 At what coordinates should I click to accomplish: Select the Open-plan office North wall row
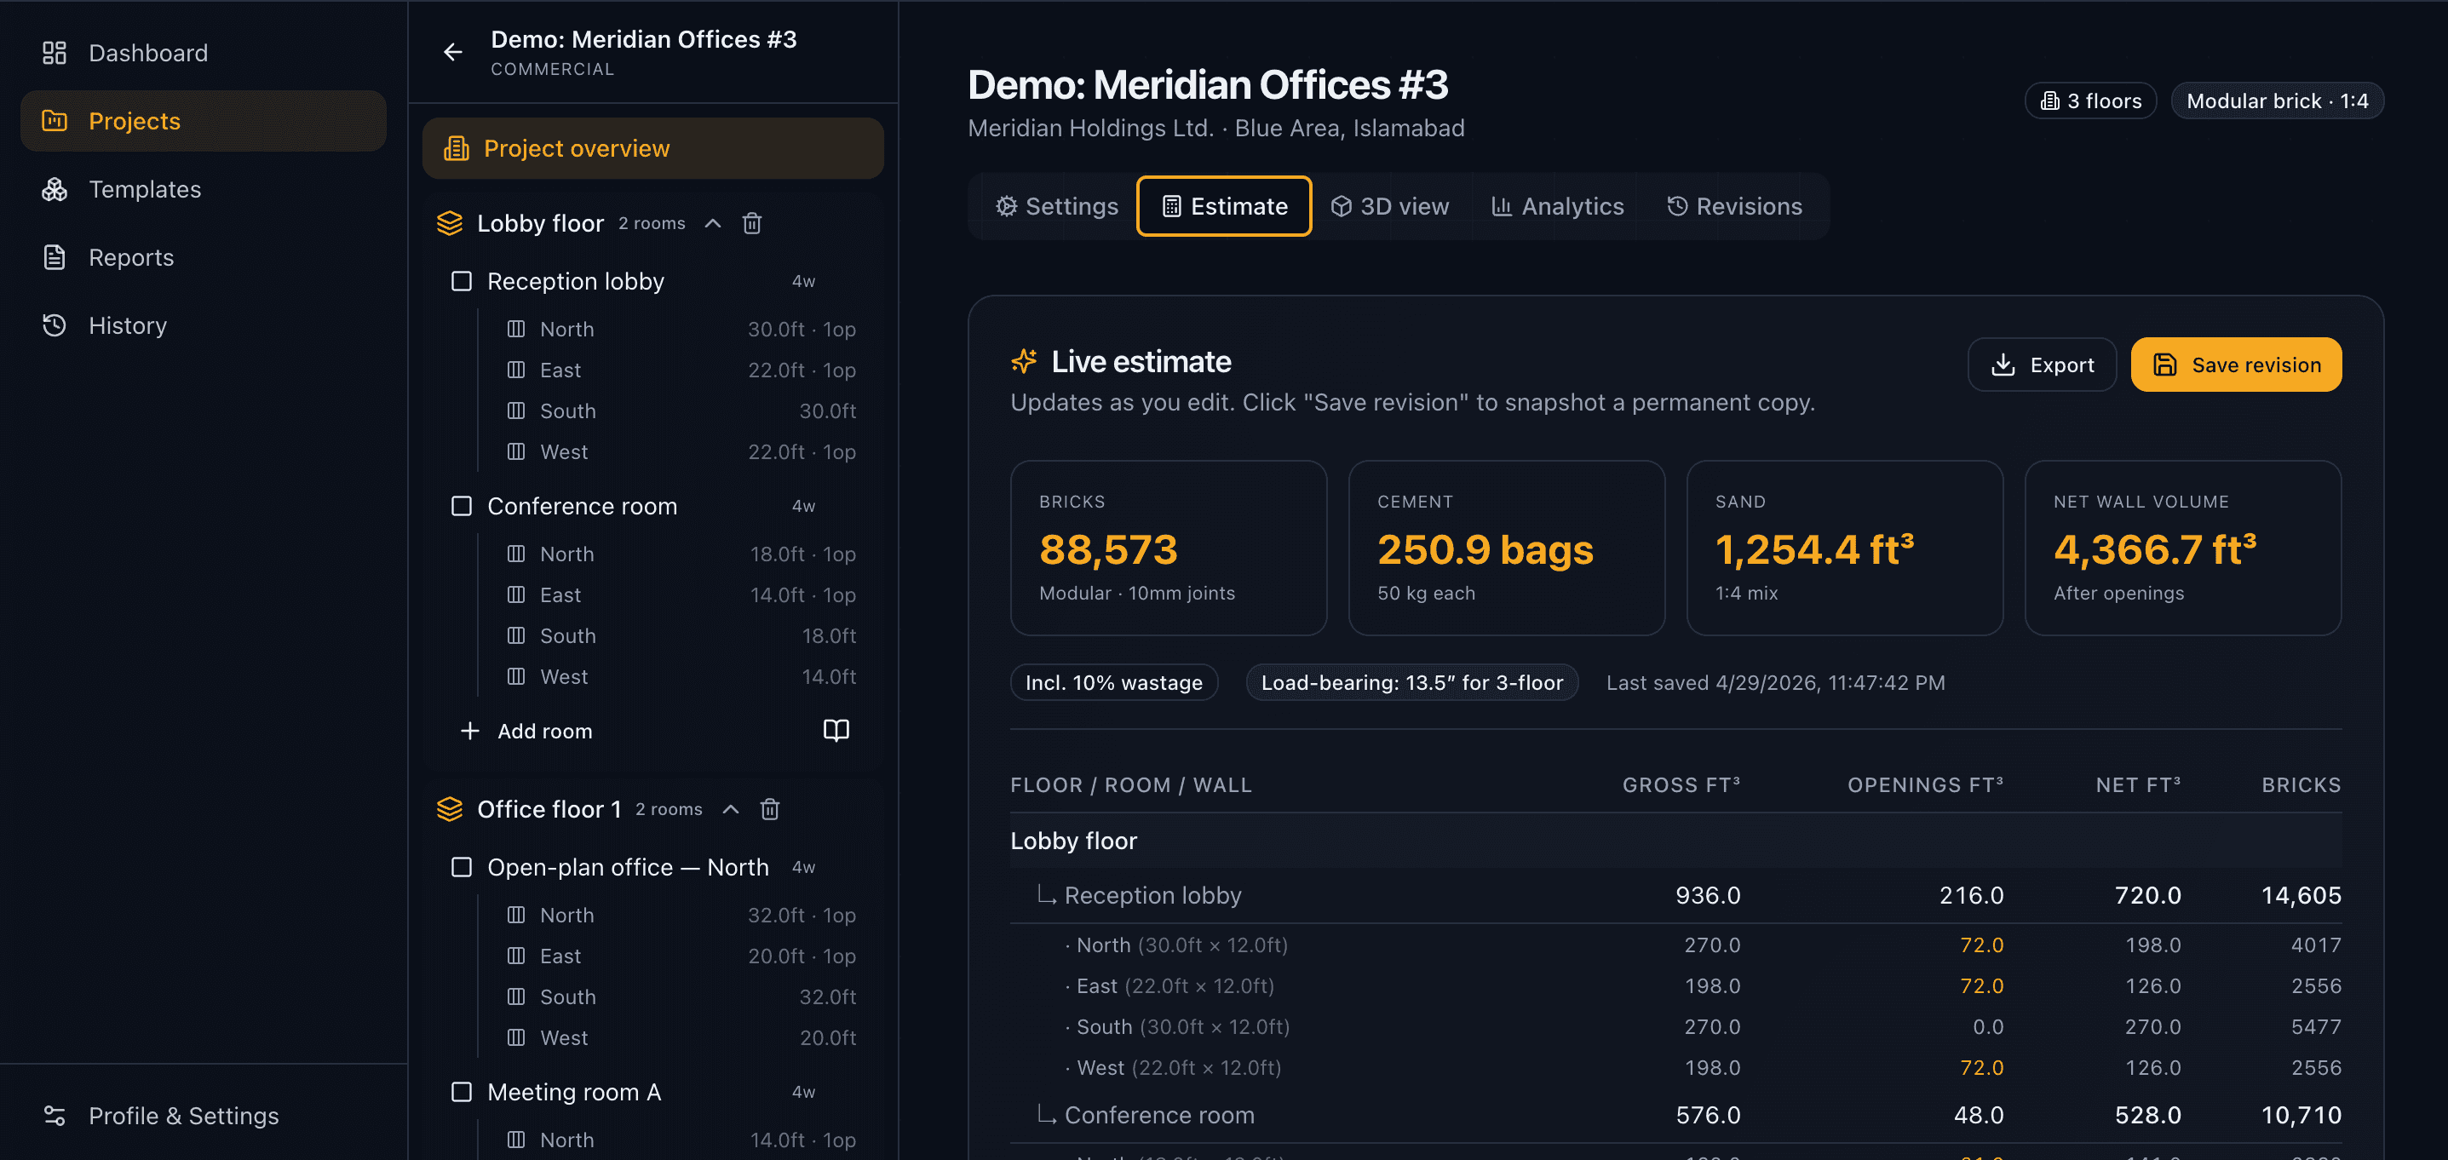pyautogui.click(x=681, y=915)
